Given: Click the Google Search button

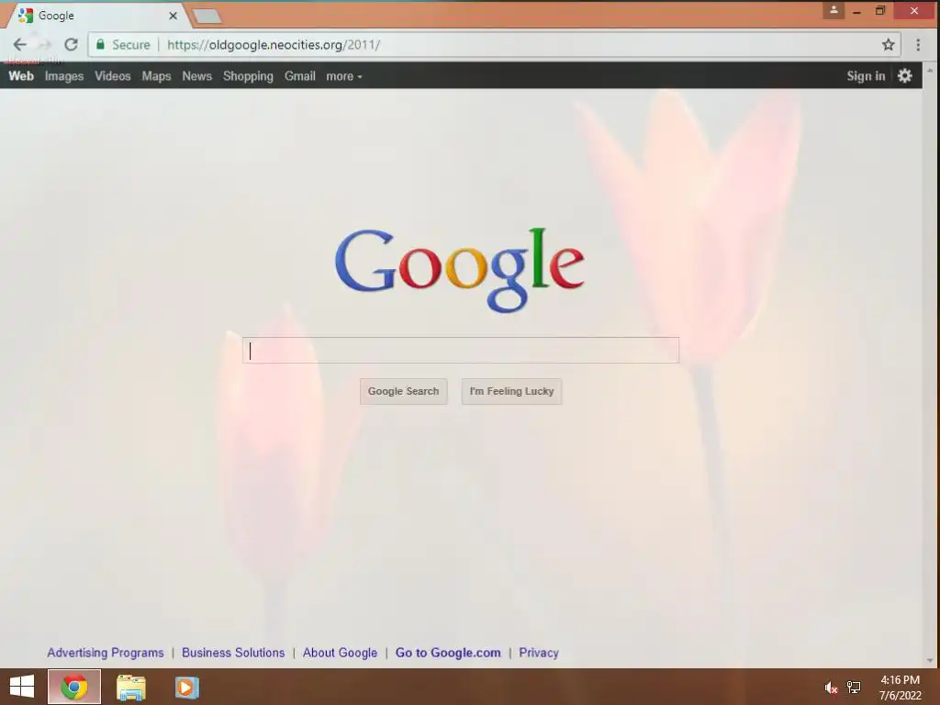Looking at the screenshot, I should pyautogui.click(x=404, y=391).
